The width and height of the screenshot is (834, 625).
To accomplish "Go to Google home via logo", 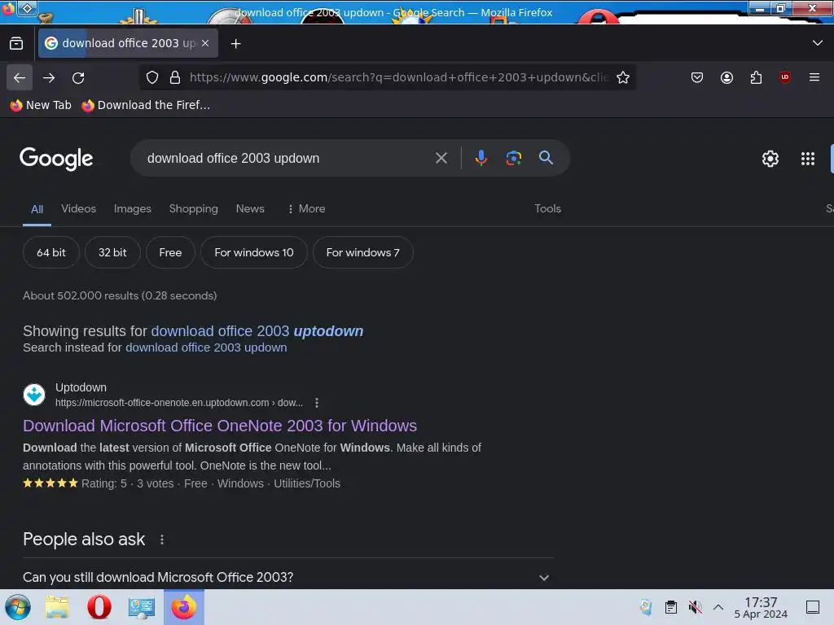I will point(56,159).
